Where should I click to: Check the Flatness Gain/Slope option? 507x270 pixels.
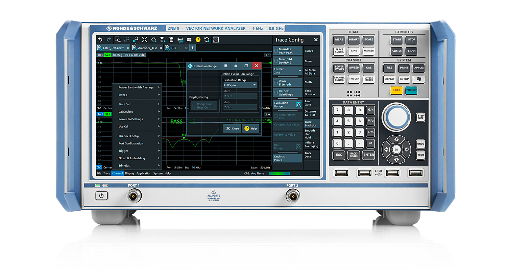[x=276, y=93]
